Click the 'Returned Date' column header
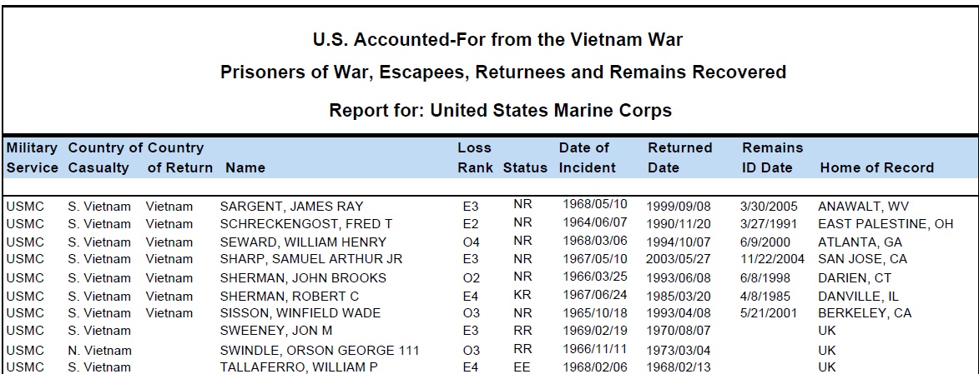The height and width of the screenshot is (374, 979). [x=679, y=157]
